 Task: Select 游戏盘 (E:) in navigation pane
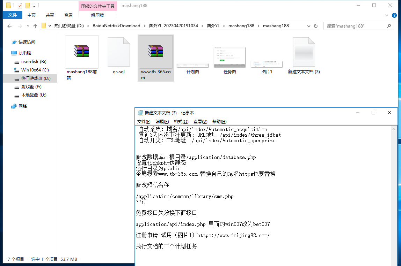pyautogui.click(x=31, y=87)
